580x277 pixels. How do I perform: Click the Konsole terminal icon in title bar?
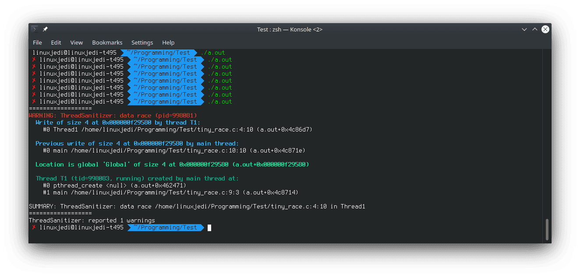click(35, 29)
